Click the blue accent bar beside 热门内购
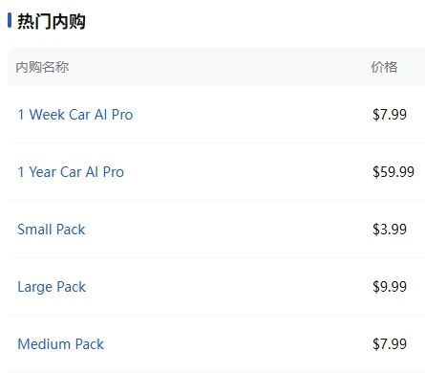Screen dimensions: 425x373 click(10, 21)
